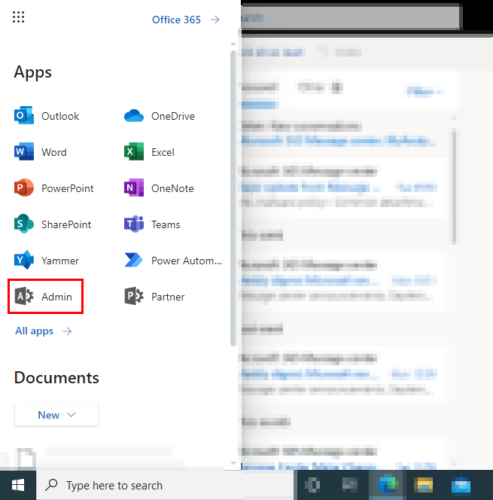Open the PowerPoint app
Screen dimensions: 493x500
pyautogui.click(x=54, y=188)
